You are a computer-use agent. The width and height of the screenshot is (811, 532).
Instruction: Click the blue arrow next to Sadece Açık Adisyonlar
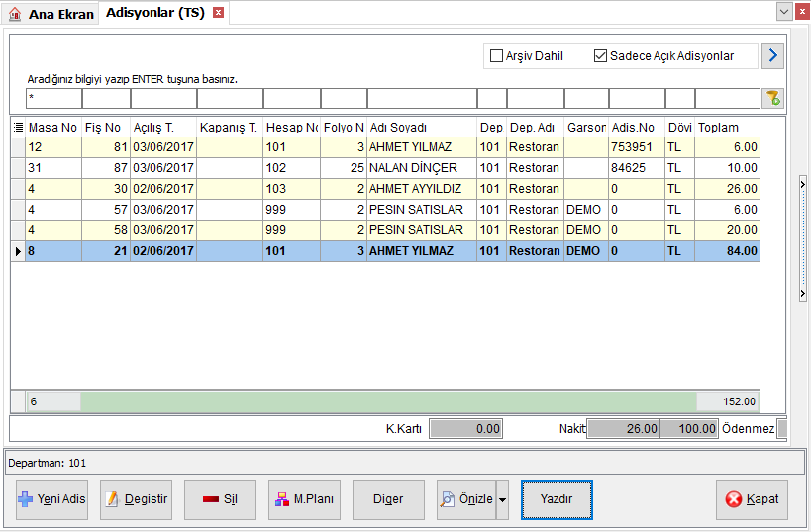[772, 55]
